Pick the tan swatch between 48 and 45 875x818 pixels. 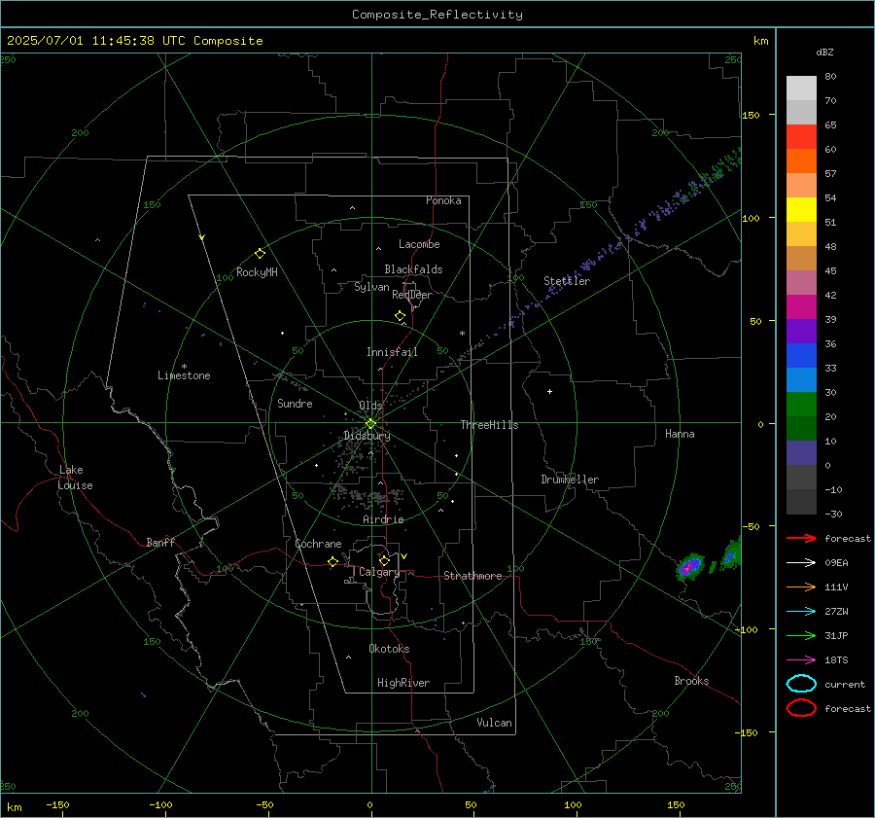pos(801,259)
